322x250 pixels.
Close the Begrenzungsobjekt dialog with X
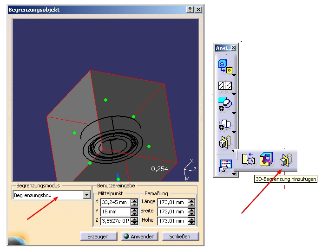pos(198,9)
